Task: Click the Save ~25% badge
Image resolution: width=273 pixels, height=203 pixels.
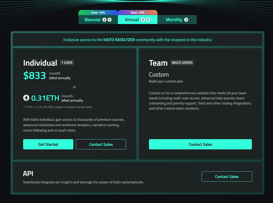Action: tap(138, 13)
